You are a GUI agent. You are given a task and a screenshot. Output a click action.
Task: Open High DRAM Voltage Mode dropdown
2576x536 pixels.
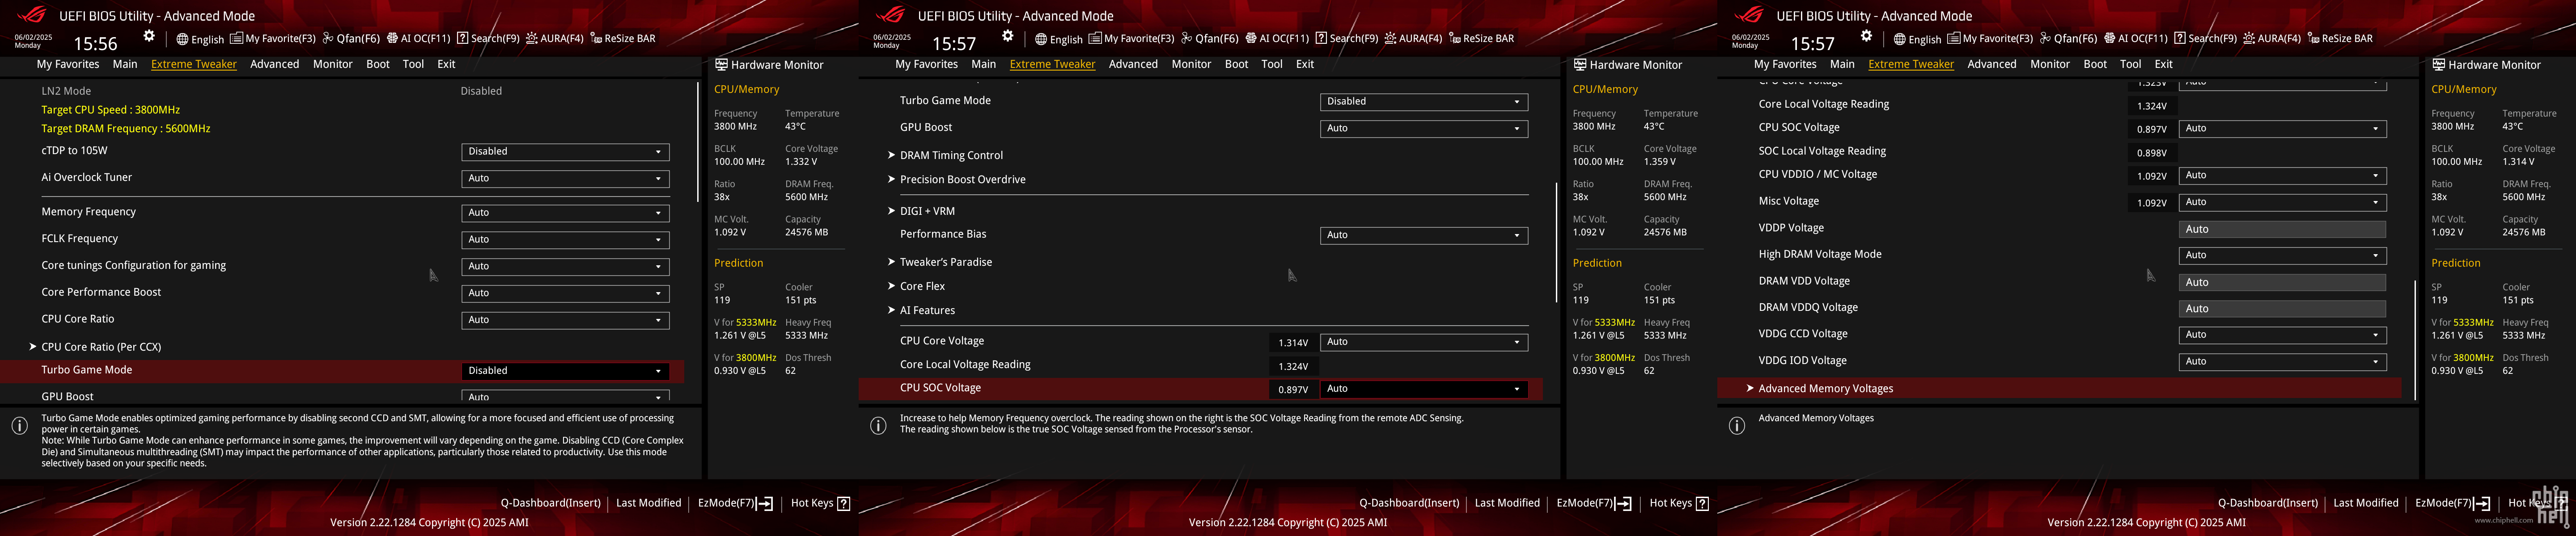point(2282,255)
